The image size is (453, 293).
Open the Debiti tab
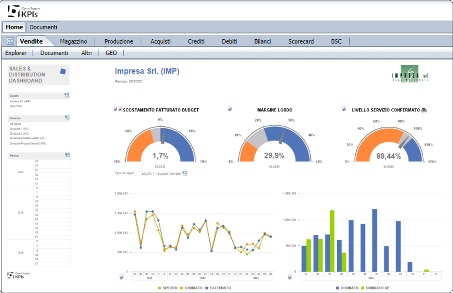pos(229,41)
